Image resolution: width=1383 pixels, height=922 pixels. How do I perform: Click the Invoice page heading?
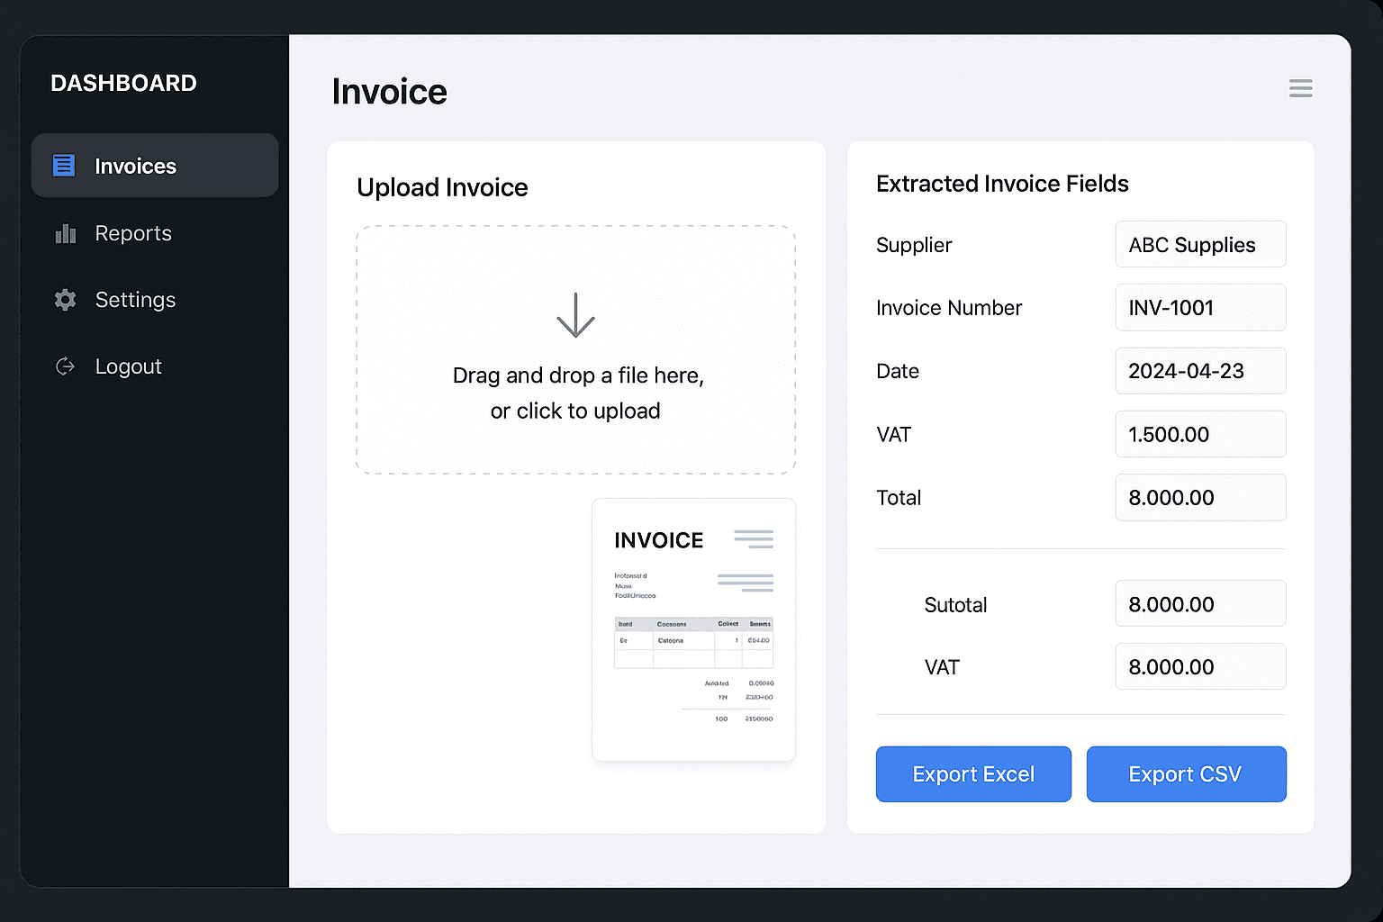point(389,92)
